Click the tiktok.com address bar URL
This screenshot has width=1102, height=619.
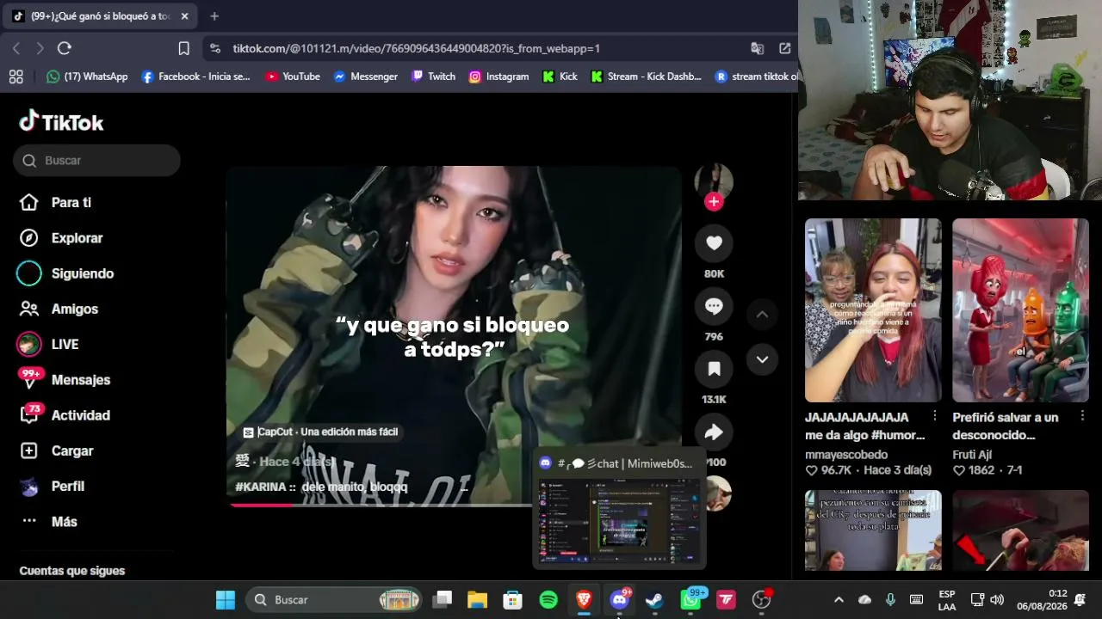[x=417, y=49]
